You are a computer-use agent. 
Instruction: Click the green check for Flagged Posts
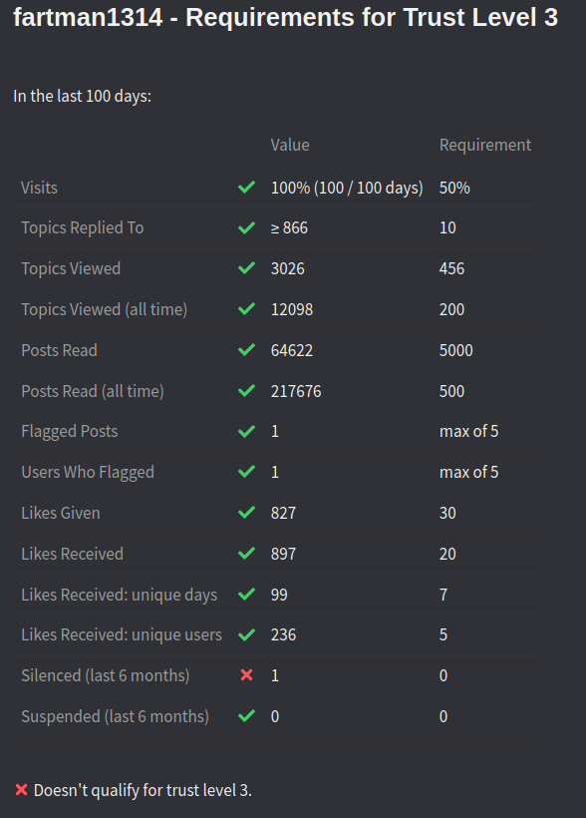point(246,431)
